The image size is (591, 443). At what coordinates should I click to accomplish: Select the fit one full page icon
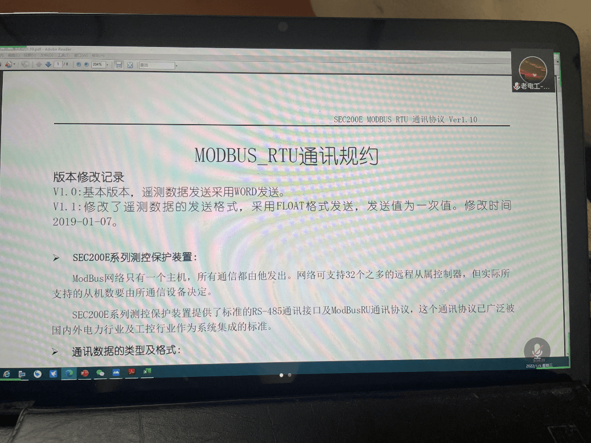pos(130,65)
